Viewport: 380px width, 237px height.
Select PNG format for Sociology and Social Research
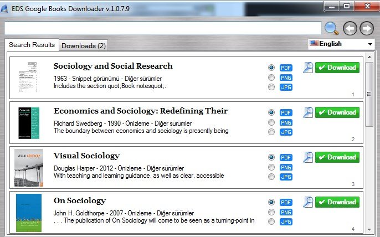pyautogui.click(x=271, y=78)
